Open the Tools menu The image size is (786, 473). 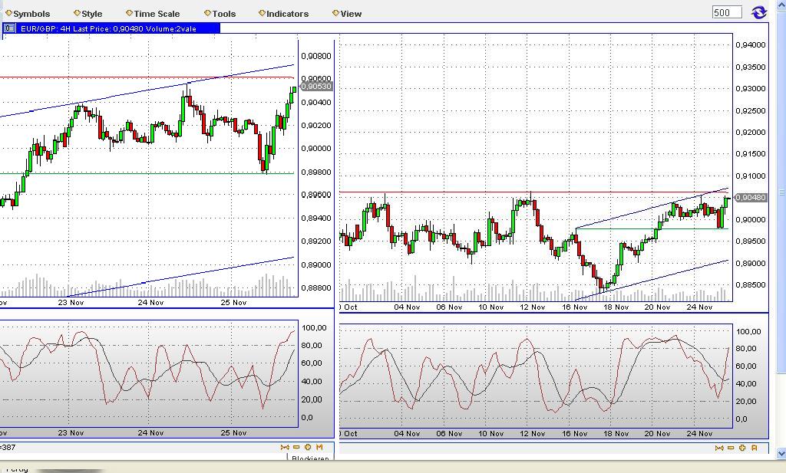coord(222,13)
